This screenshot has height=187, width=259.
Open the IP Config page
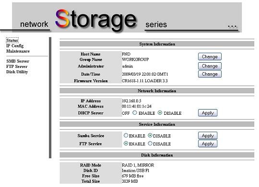pyautogui.click(x=15, y=46)
